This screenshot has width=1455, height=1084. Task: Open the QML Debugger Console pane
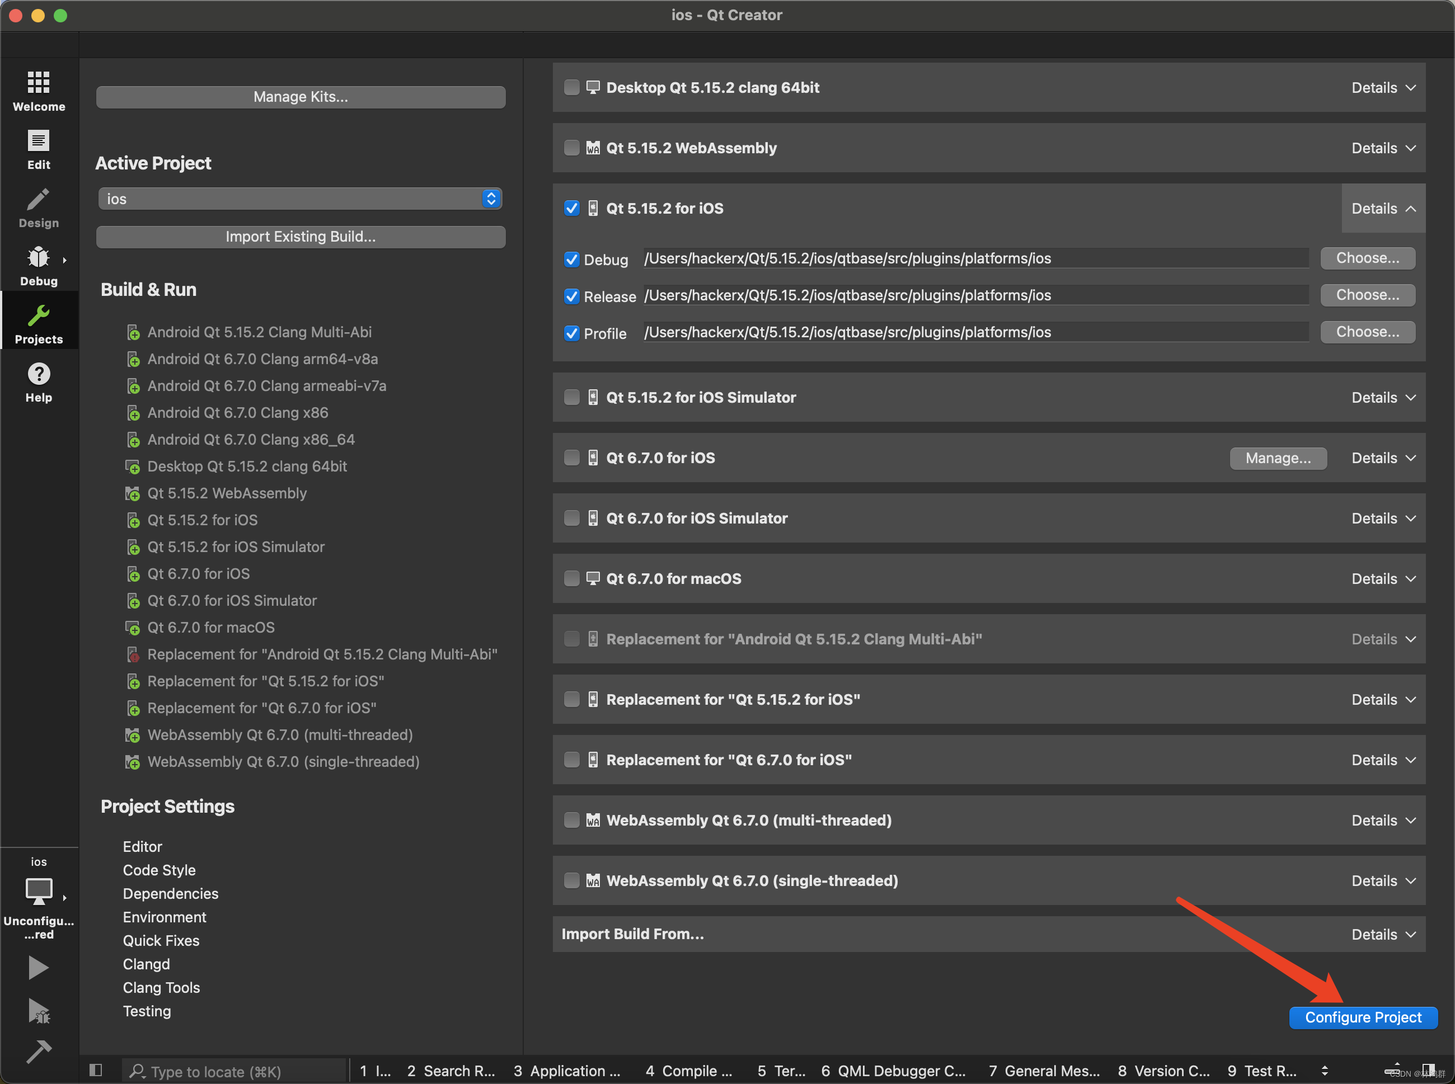[894, 1071]
